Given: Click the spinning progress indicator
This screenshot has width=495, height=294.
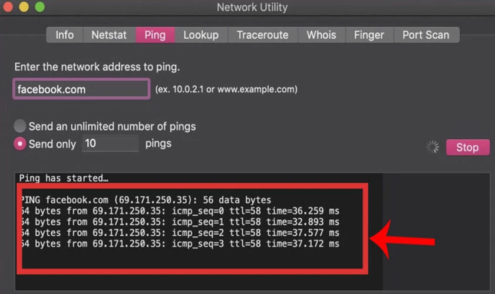Looking at the screenshot, I should [433, 147].
